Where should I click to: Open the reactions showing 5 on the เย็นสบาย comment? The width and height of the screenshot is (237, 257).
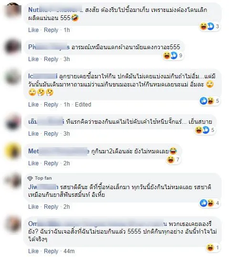pyautogui.click(x=205, y=130)
